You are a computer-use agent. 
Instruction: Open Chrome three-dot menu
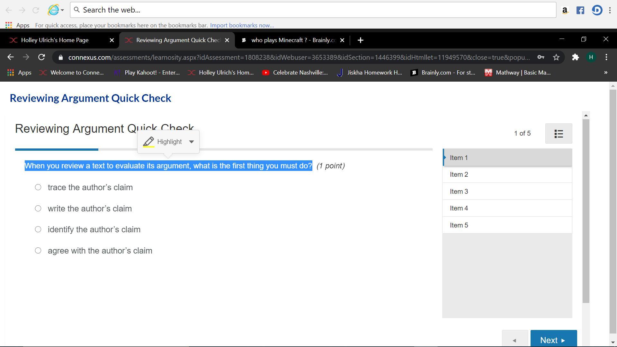pyautogui.click(x=606, y=58)
